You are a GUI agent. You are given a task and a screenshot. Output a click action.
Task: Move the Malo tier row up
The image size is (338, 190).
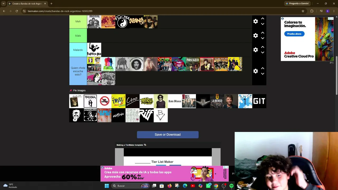click(x=262, y=33)
